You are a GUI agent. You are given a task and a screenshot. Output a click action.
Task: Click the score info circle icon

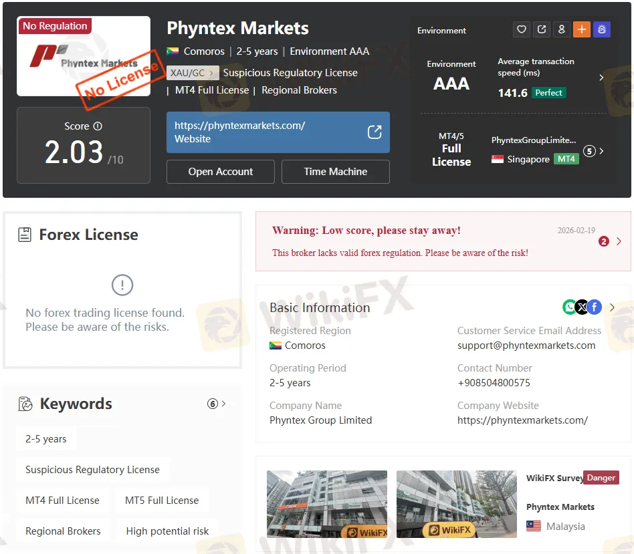[98, 126]
